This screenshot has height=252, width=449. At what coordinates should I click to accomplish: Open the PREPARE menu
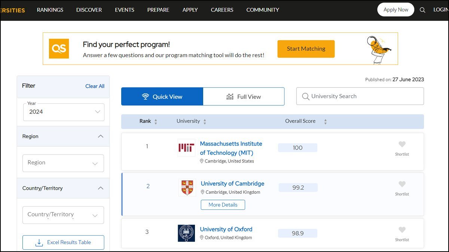click(158, 10)
